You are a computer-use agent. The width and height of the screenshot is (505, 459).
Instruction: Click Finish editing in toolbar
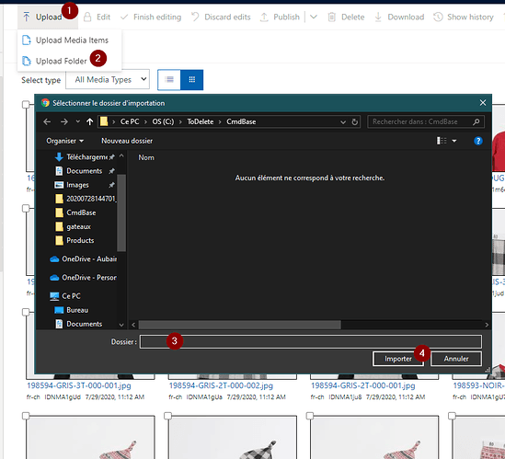tap(151, 17)
